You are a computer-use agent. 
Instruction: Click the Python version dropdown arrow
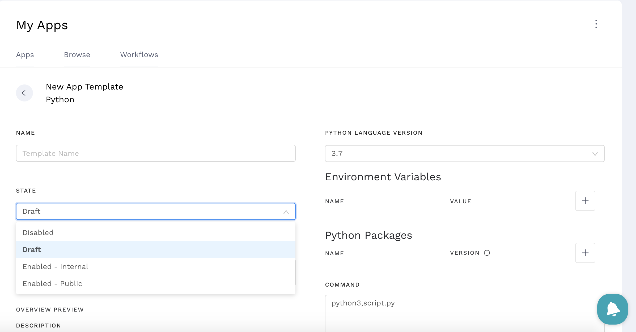[595, 154]
